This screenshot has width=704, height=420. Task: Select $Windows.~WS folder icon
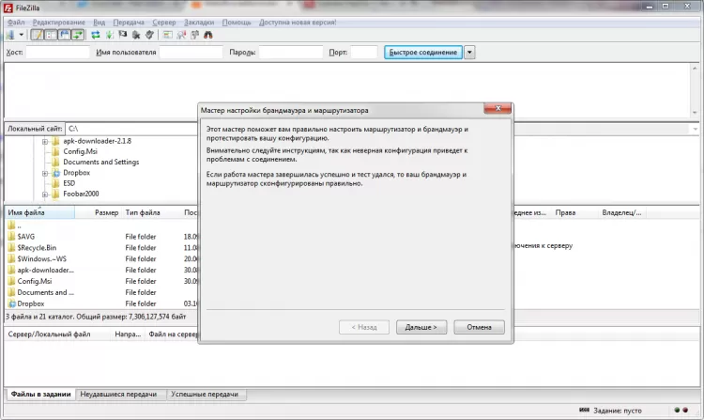click(x=11, y=258)
